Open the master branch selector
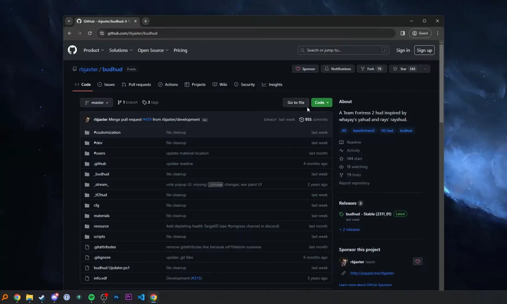The width and height of the screenshot is (507, 304). 96,103
